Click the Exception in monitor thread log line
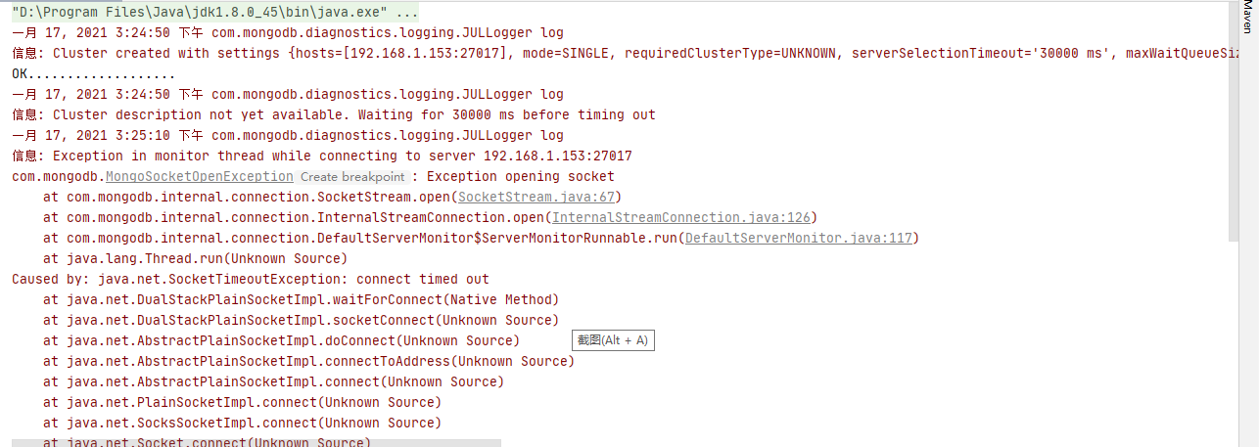 pyautogui.click(x=322, y=156)
